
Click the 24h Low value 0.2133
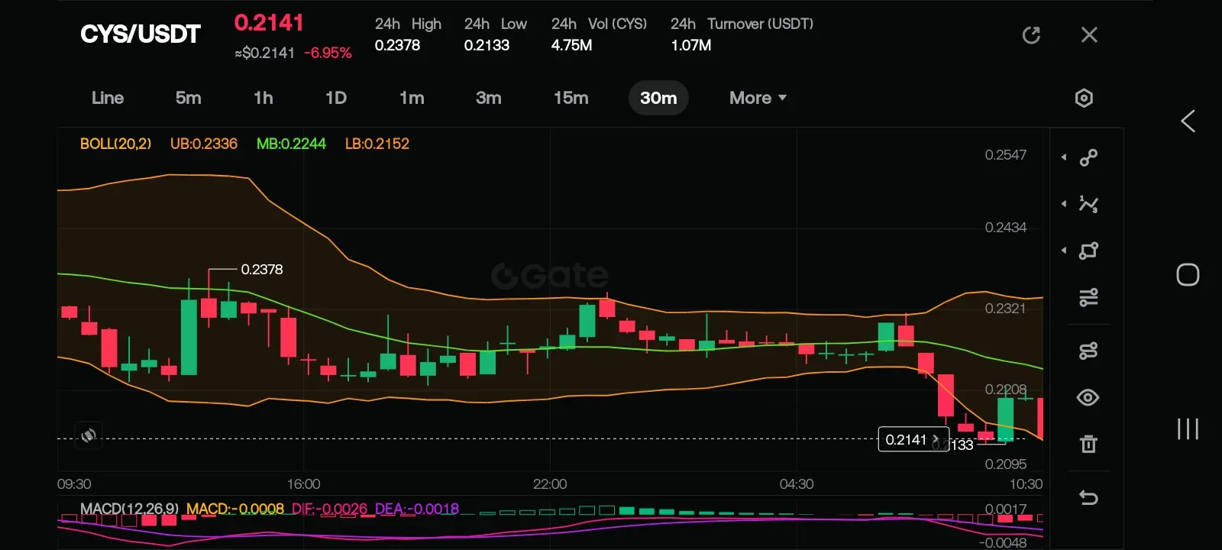(487, 45)
